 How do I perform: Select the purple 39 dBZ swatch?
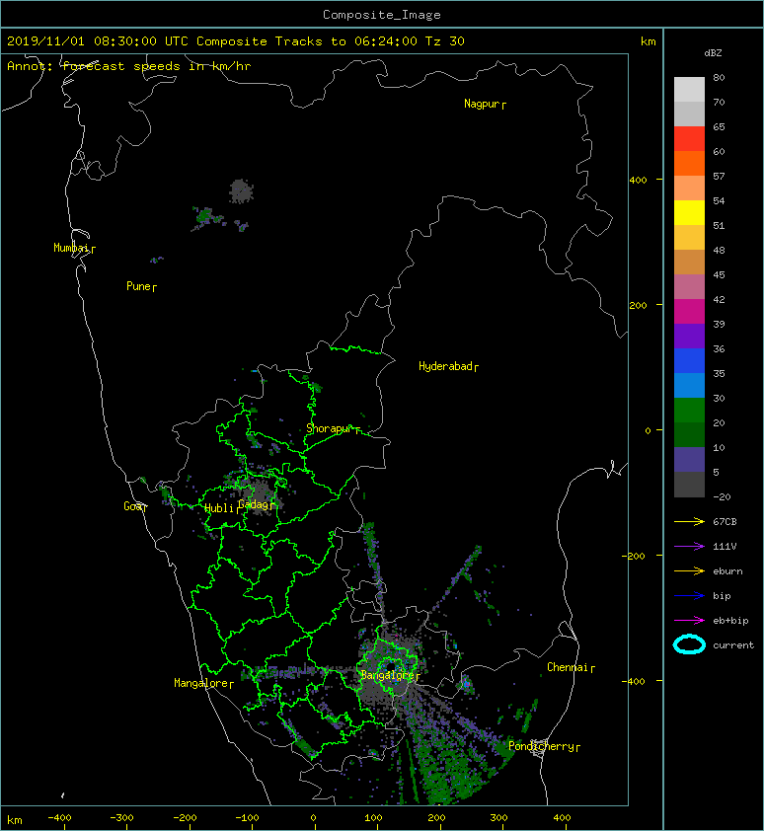point(689,336)
